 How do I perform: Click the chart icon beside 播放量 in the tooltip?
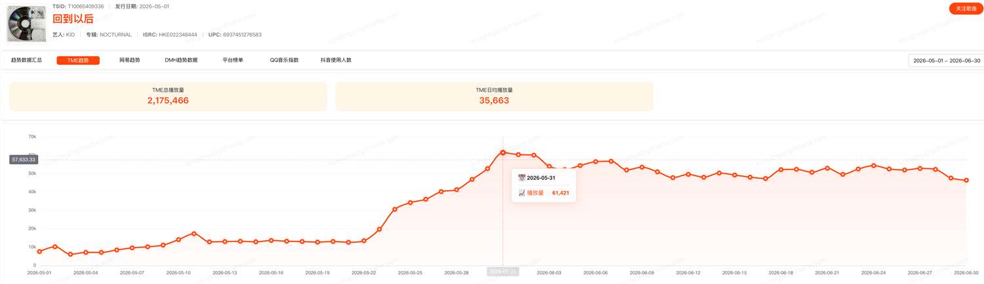coord(522,193)
